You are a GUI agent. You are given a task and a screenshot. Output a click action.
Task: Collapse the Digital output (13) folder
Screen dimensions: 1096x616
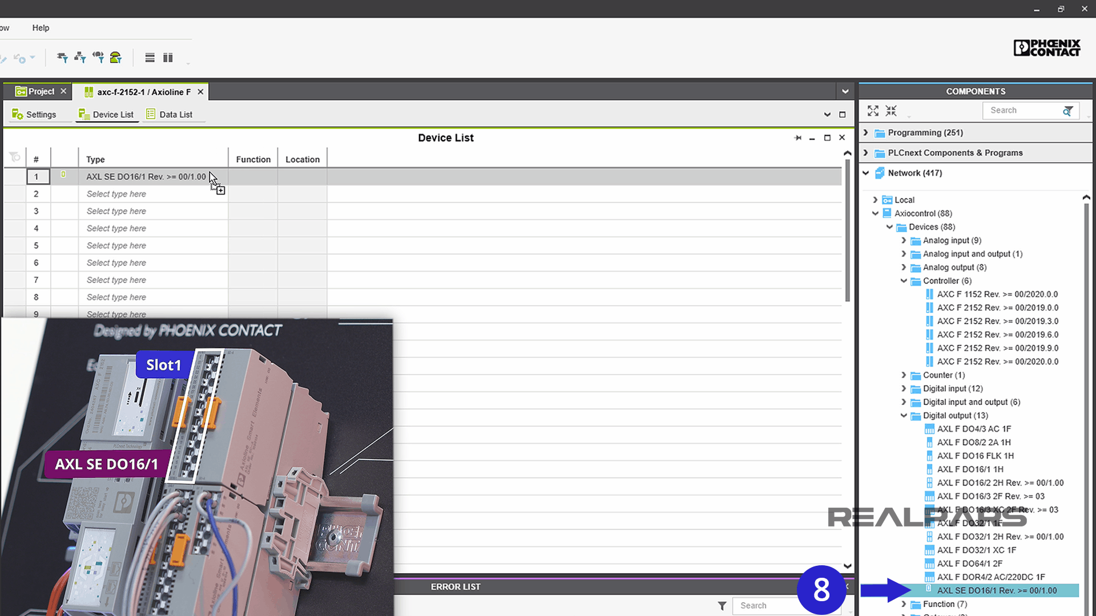pos(904,416)
